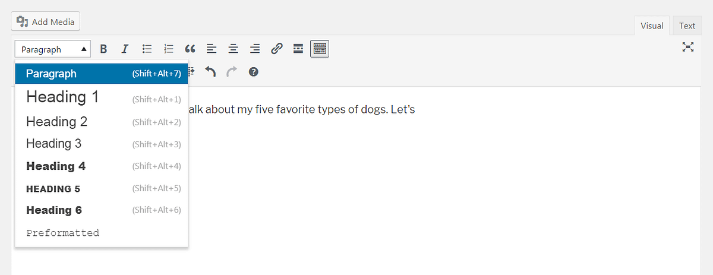The image size is (713, 275).
Task: Collapse the Paragraph format dropdown
Action: (x=53, y=49)
